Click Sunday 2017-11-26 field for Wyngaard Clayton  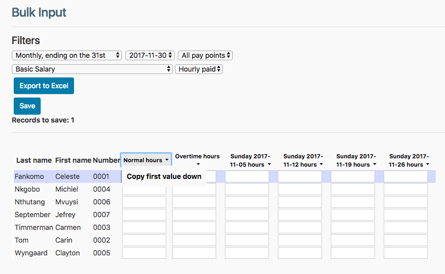point(406,253)
